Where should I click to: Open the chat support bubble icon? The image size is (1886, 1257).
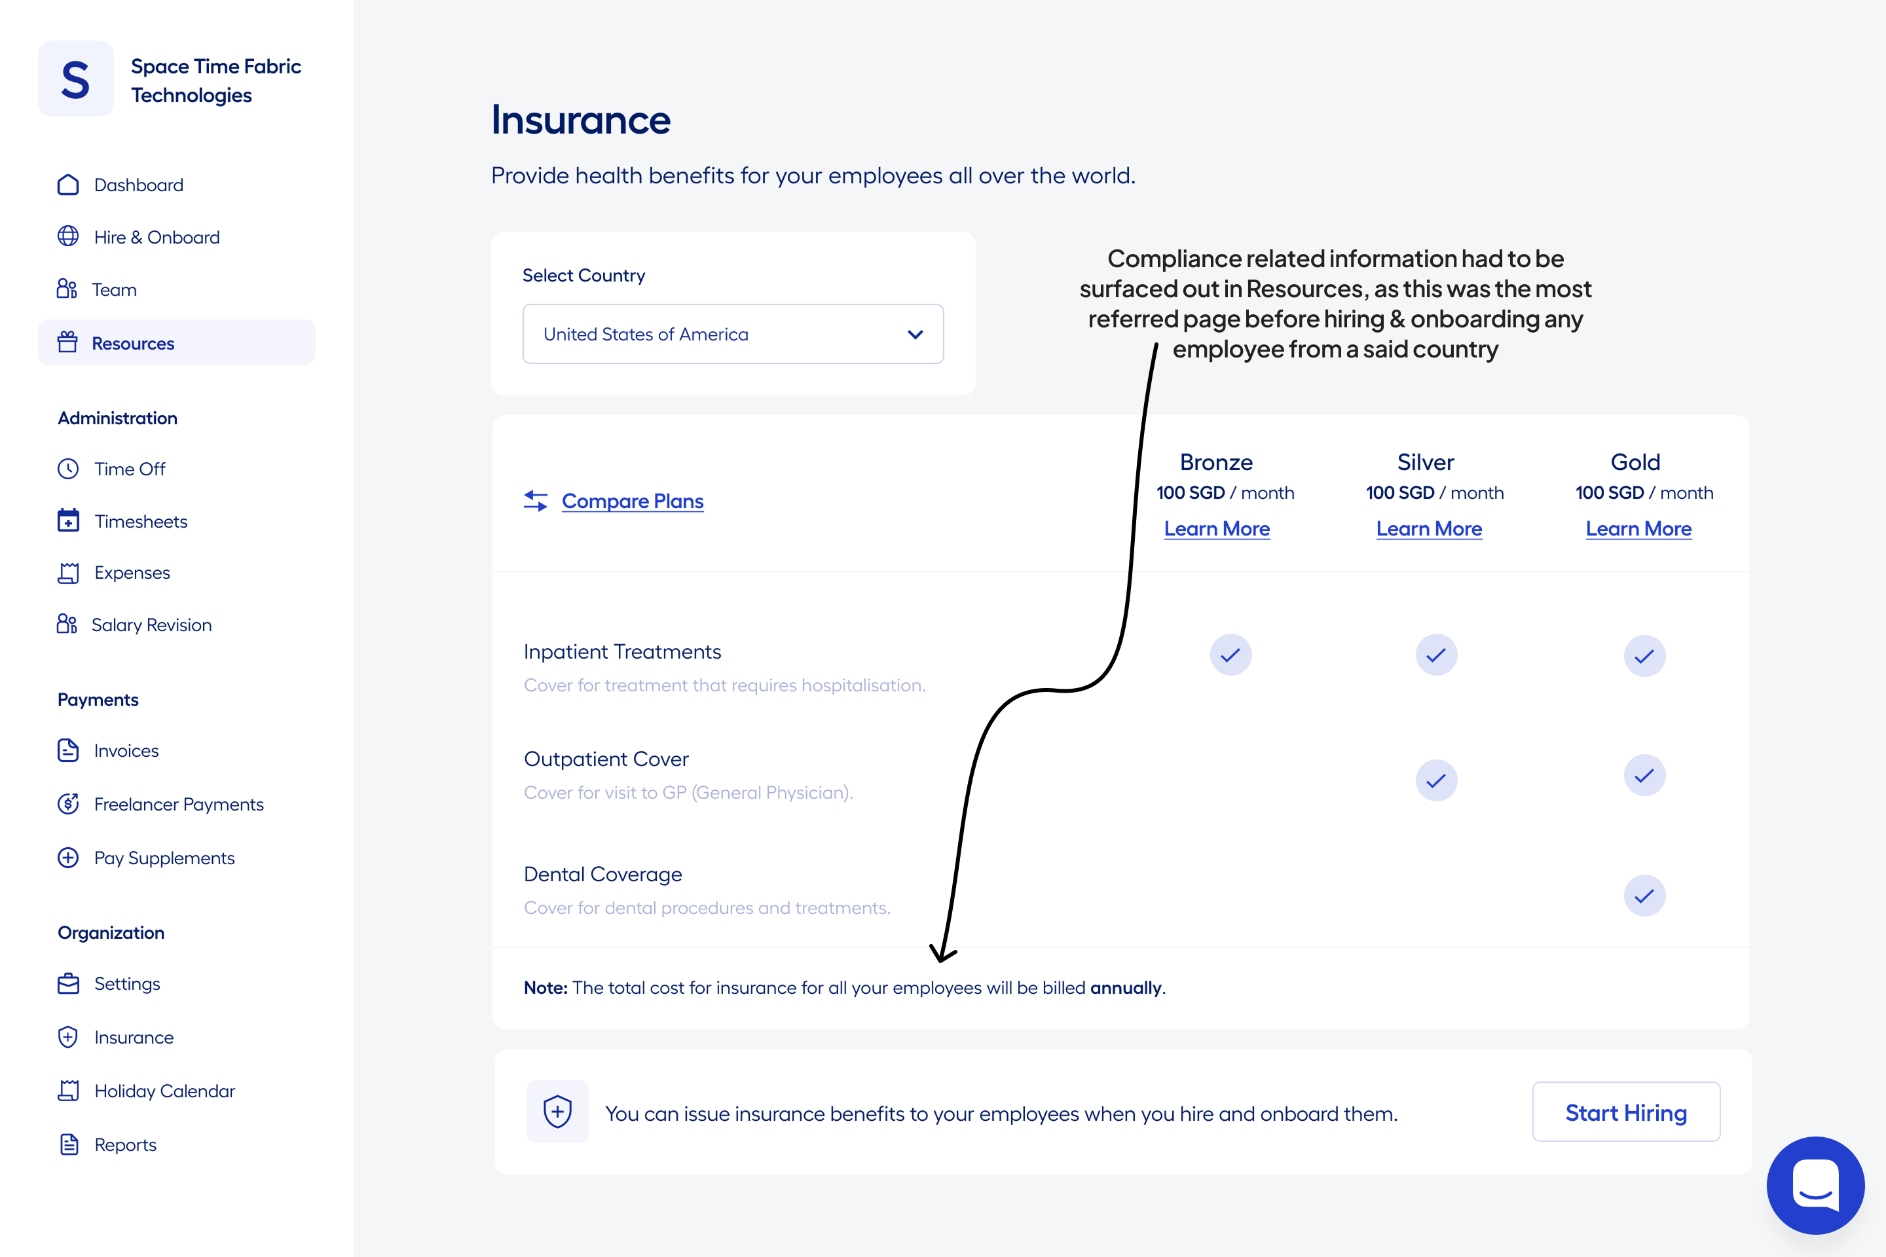pyautogui.click(x=1815, y=1185)
